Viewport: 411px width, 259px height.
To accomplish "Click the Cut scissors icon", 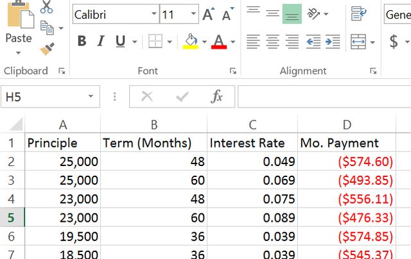I will pos(47,7).
